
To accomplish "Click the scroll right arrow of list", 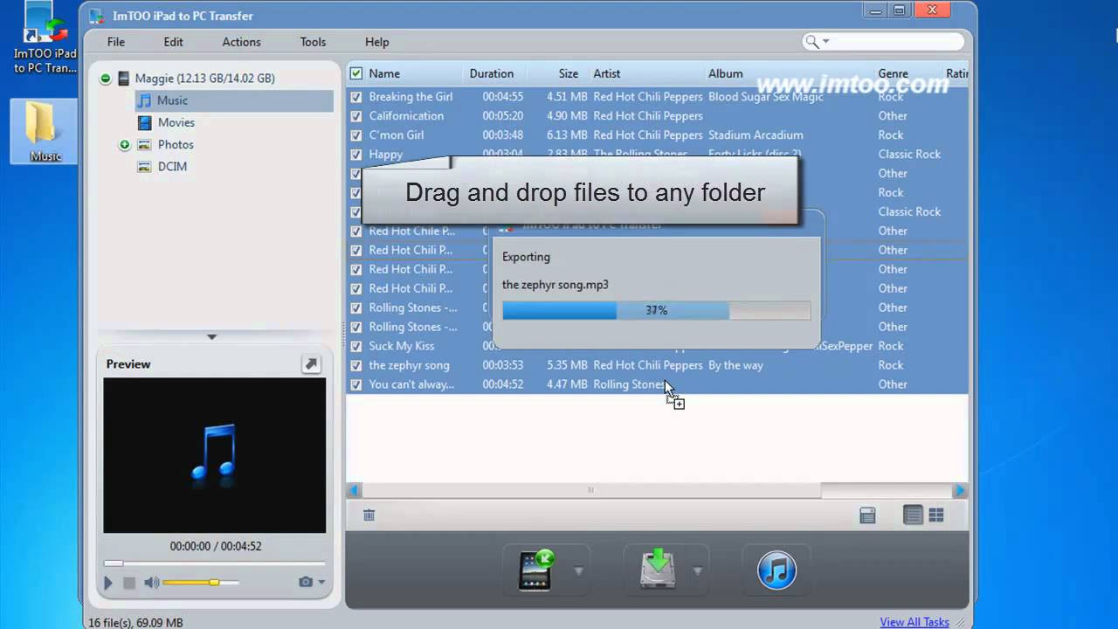I will tap(960, 491).
